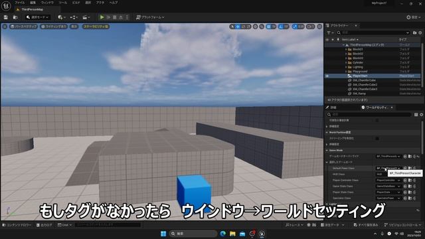The height and width of the screenshot is (239, 425).
Task: Collapse the Game Mode section
Action: (x=327, y=151)
